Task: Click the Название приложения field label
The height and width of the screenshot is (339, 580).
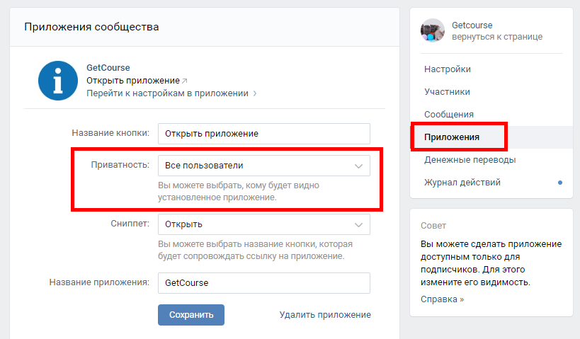Action: pyautogui.click(x=99, y=282)
